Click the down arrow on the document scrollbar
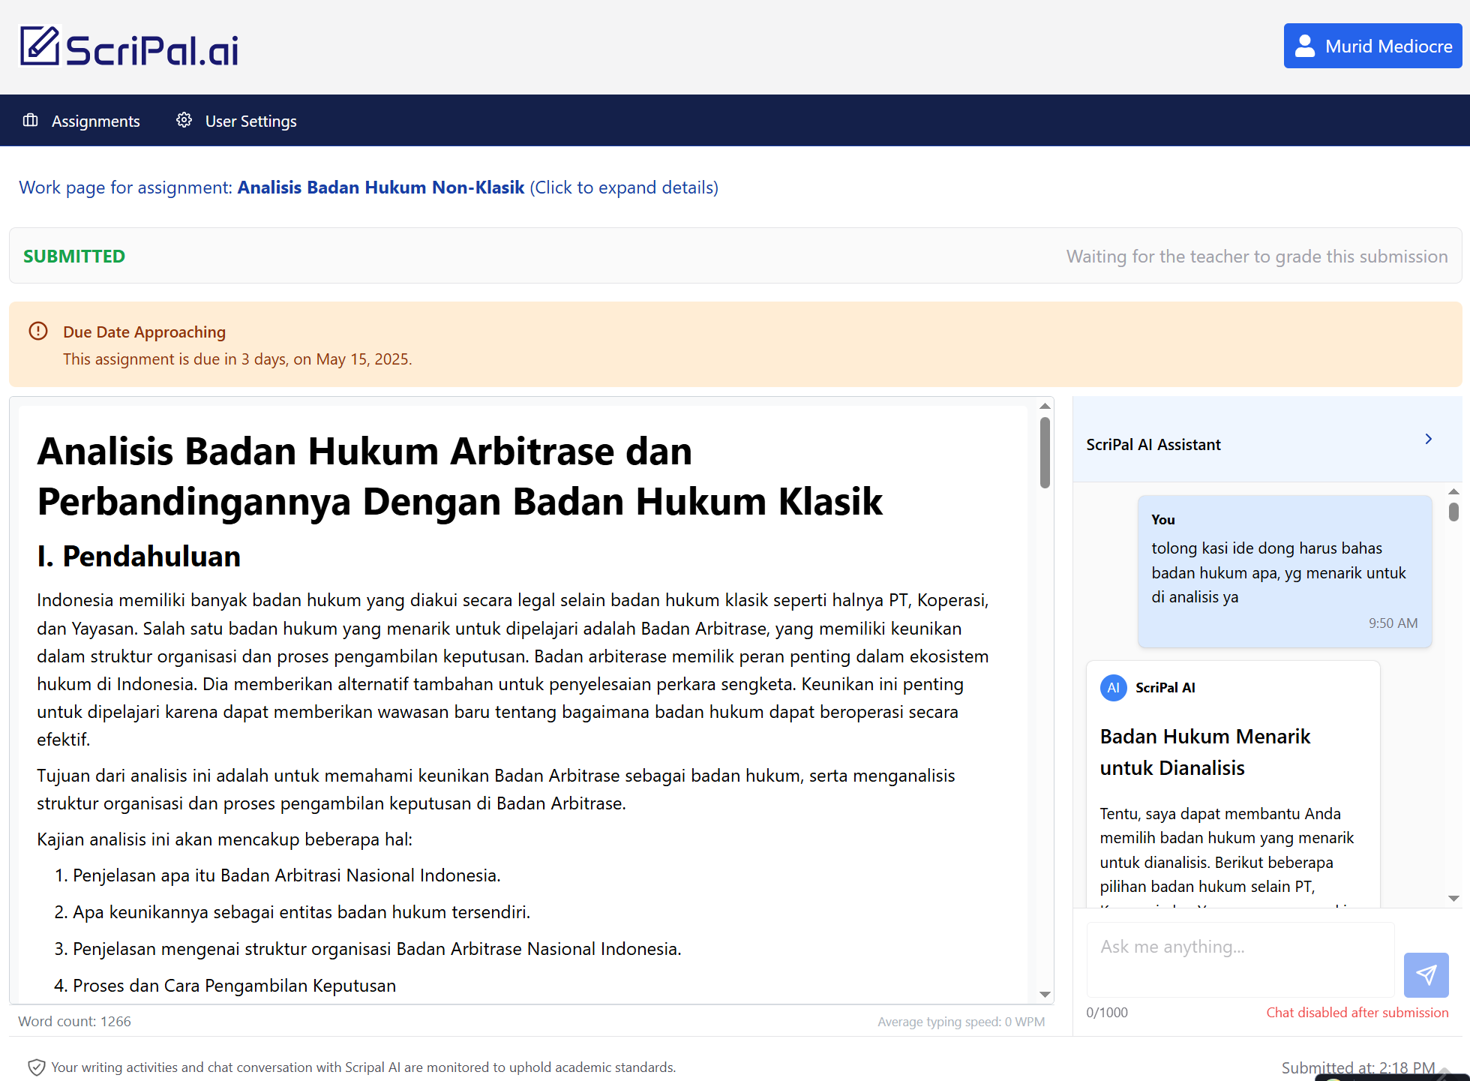Image resolution: width=1470 pixels, height=1081 pixels. [x=1044, y=995]
